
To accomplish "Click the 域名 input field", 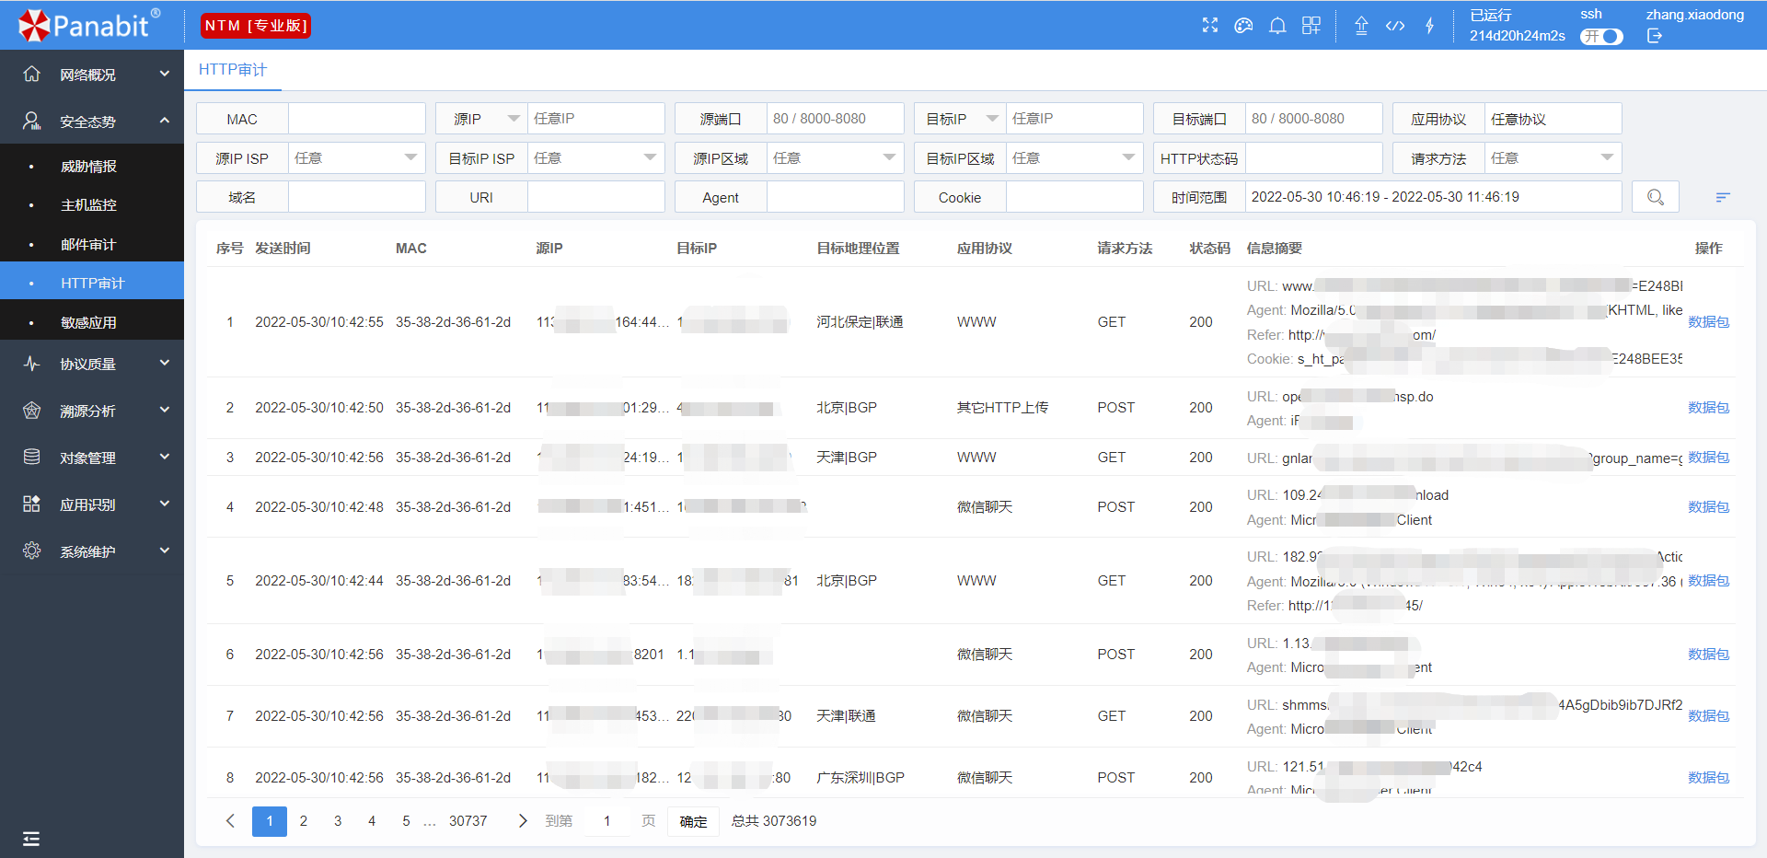I will 356,197.
